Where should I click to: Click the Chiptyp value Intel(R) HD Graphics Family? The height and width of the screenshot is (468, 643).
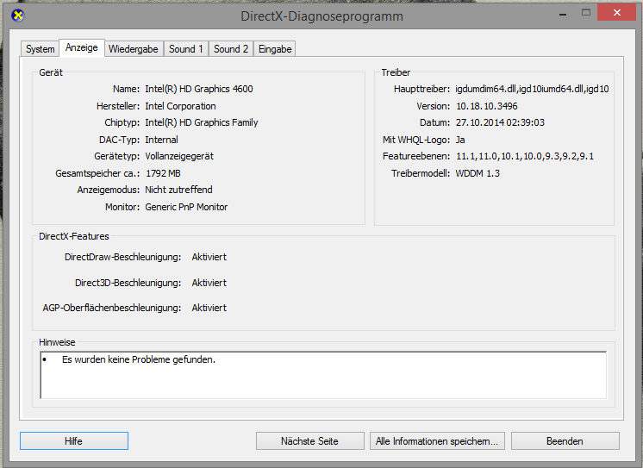click(202, 122)
